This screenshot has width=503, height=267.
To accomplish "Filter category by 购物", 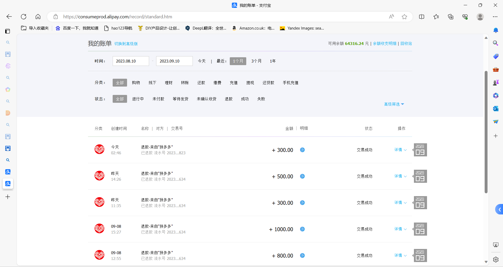I will (x=136, y=83).
